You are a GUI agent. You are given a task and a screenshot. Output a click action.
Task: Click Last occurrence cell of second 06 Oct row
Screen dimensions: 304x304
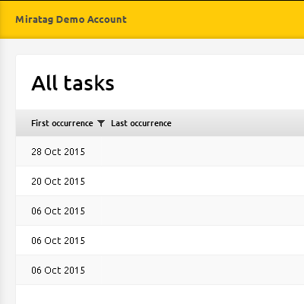[141, 241]
